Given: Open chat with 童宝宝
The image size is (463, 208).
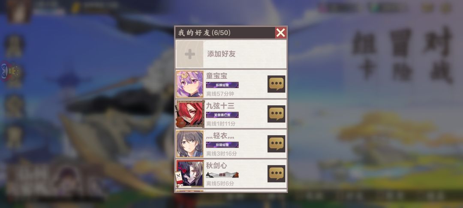Looking at the screenshot, I should tap(277, 84).
